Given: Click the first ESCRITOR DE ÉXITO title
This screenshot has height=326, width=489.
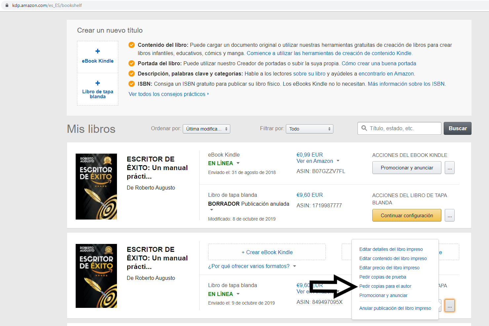Looking at the screenshot, I should click(x=157, y=168).
